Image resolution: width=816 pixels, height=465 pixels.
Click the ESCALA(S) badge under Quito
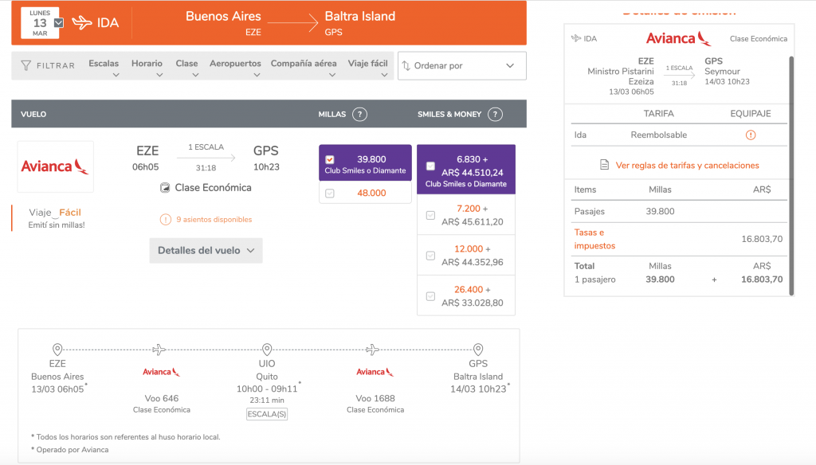pos(267,414)
